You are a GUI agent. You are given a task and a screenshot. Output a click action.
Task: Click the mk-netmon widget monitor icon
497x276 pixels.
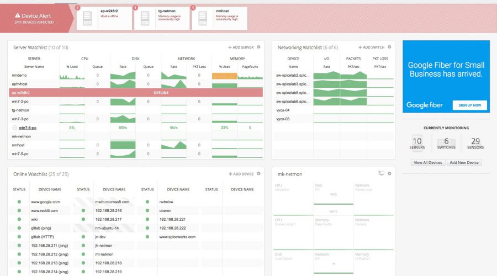point(381,173)
